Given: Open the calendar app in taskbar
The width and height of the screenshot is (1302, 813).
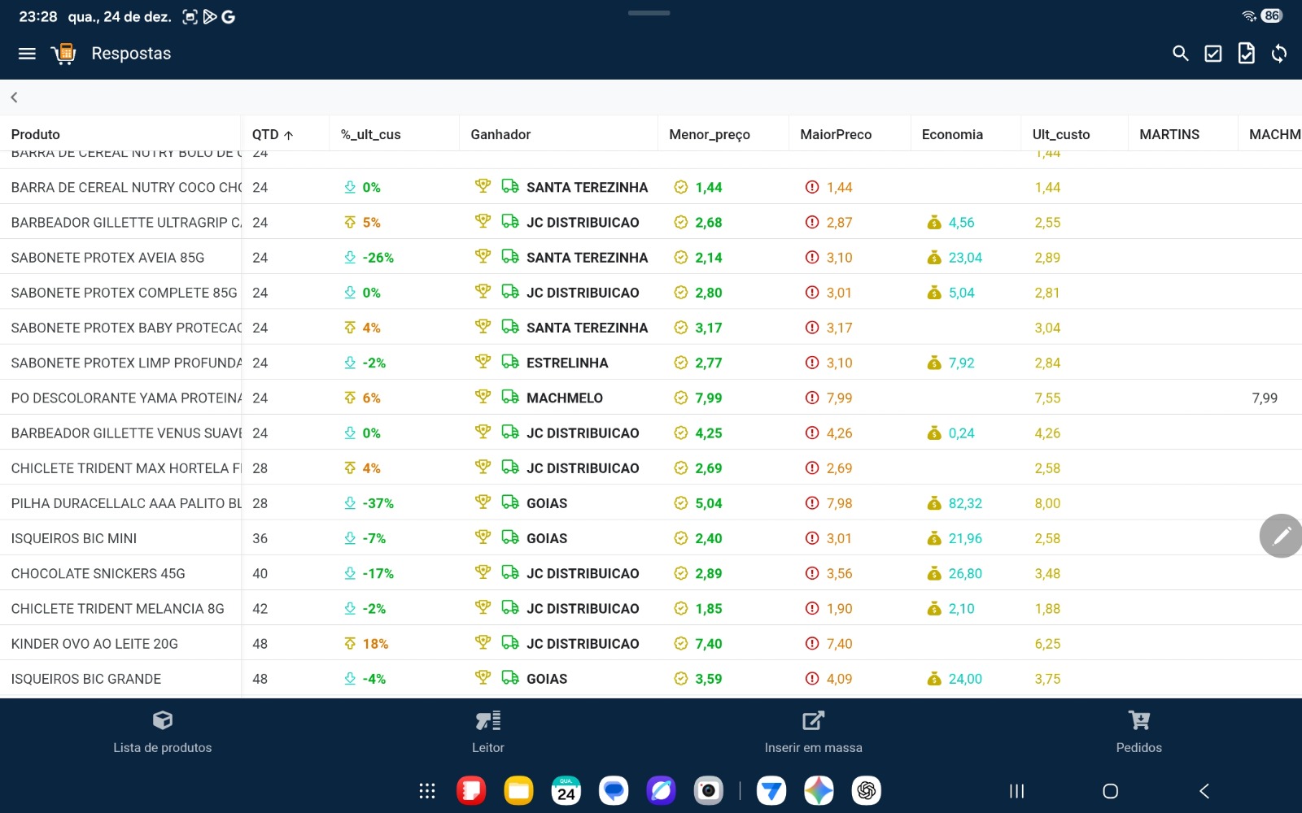Looking at the screenshot, I should pos(566,790).
